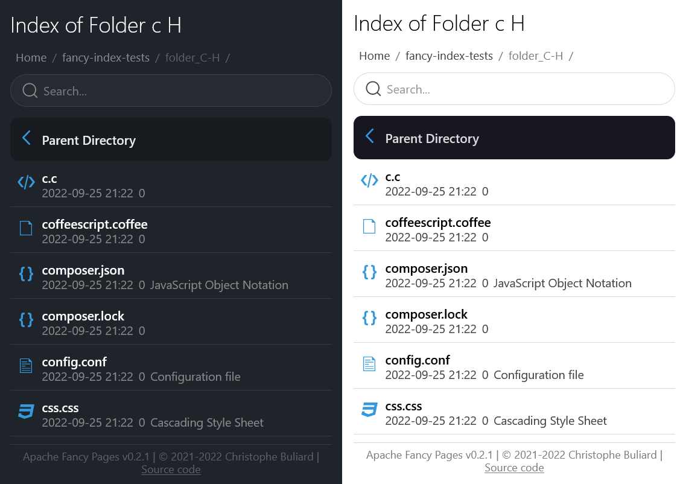This screenshot has height=484, width=680.
Task: Click the braces icon for composer.json in light panel
Action: pyautogui.click(x=369, y=272)
